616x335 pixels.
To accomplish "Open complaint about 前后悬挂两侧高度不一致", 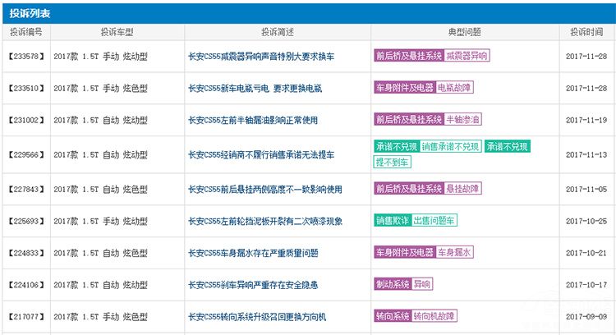I will pyautogui.click(x=265, y=189).
